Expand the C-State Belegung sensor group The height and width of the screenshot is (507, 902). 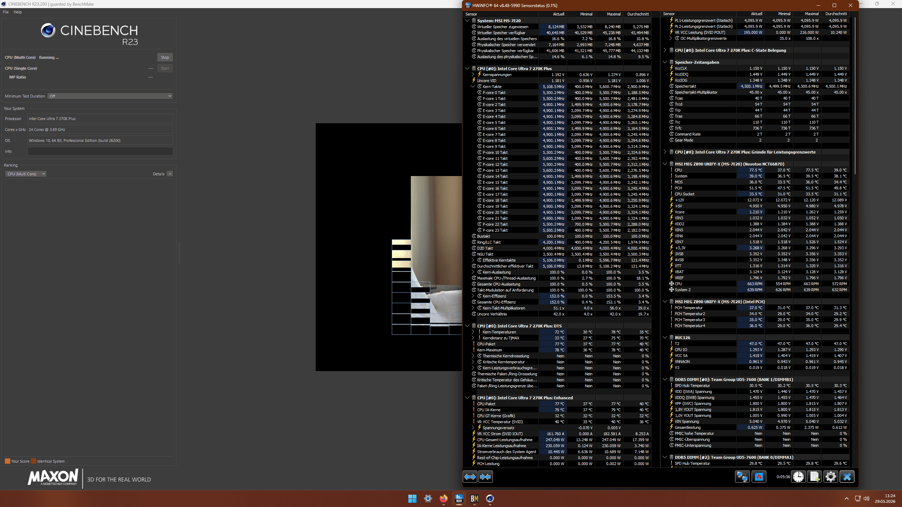point(665,50)
